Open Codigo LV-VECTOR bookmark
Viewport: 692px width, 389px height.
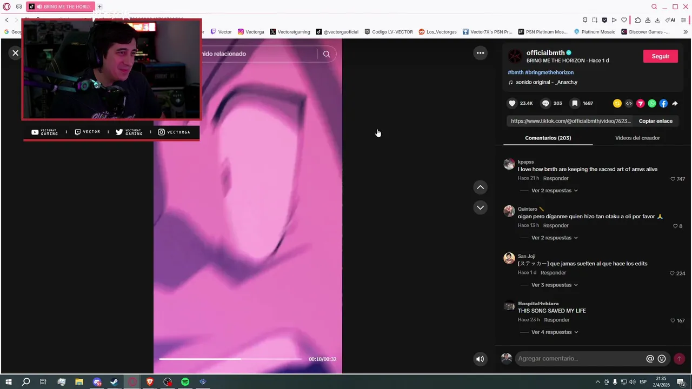(389, 32)
